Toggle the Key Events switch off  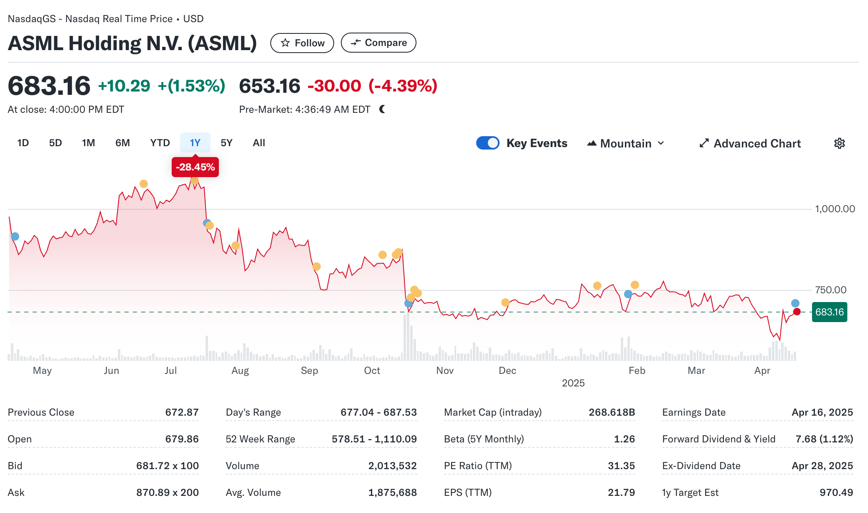487,143
